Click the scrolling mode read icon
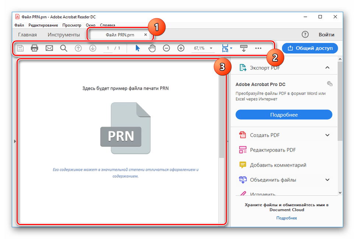 click(244, 48)
